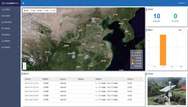
Task: Expand the 数据管理 sidebar submenu
Action: click(x=10, y=35)
